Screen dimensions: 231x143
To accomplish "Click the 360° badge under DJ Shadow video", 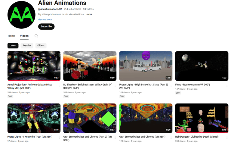I will 66,96.
